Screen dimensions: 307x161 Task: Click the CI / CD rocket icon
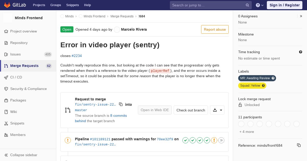pyautogui.click(x=6, y=77)
